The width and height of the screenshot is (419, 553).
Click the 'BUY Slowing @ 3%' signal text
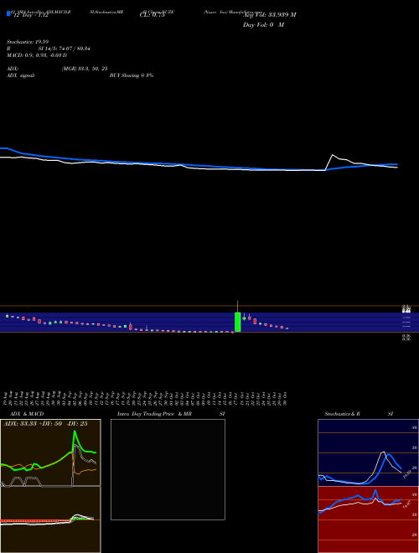[x=132, y=75]
